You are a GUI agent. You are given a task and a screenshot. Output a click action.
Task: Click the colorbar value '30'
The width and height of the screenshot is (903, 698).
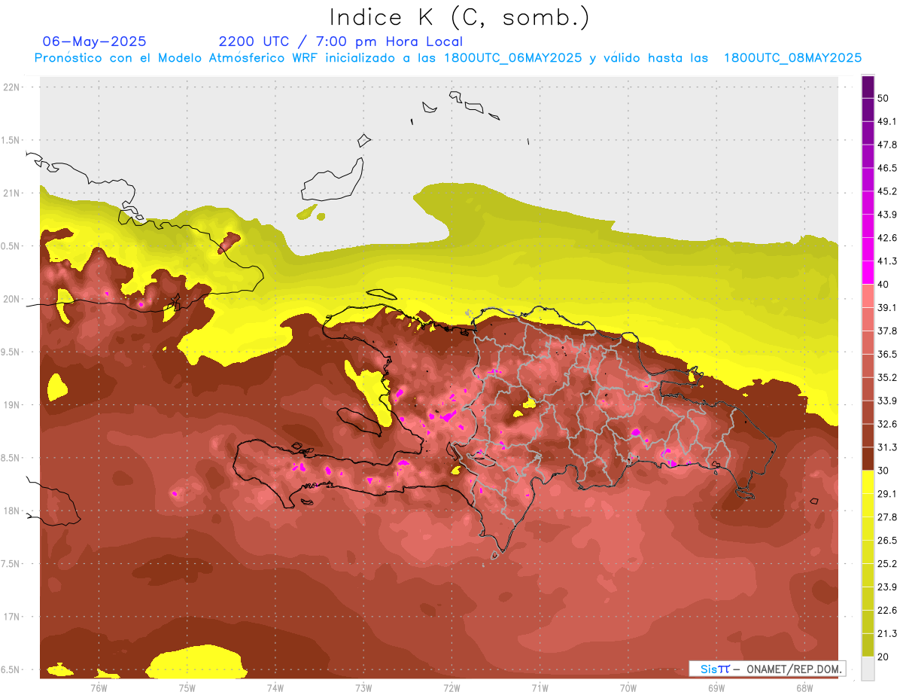(883, 470)
